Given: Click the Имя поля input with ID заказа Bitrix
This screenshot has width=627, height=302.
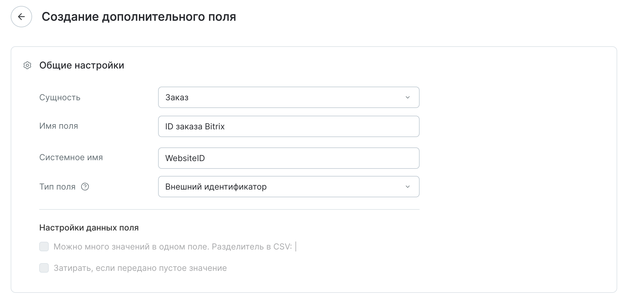Looking at the screenshot, I should pyautogui.click(x=288, y=126).
